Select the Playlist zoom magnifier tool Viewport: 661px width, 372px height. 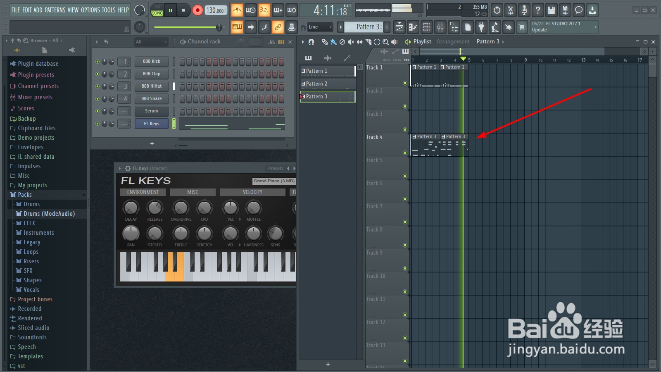click(x=385, y=42)
